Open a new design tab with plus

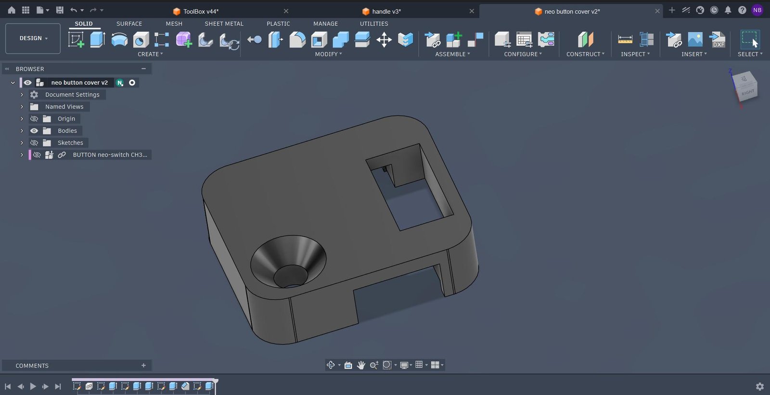(x=672, y=10)
